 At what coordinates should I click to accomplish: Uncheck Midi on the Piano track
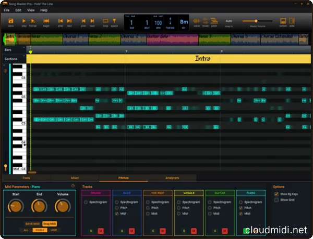click(240, 214)
